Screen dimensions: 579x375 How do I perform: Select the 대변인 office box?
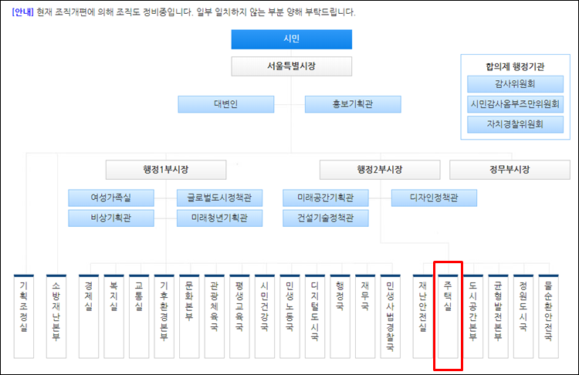point(226,104)
